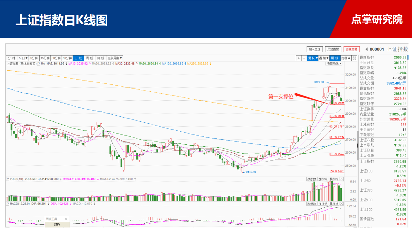The image size is (412, 231).
Task: Click 最新指数 2990.69 row
Action: coord(383,58)
